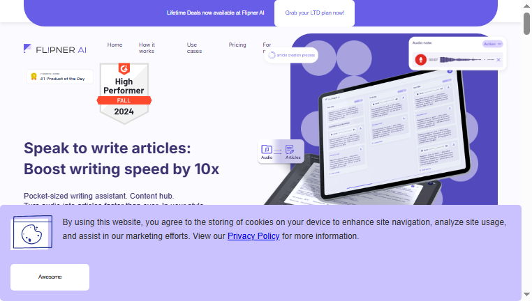Open the #1 Product of the Day badge

[x=60, y=77]
